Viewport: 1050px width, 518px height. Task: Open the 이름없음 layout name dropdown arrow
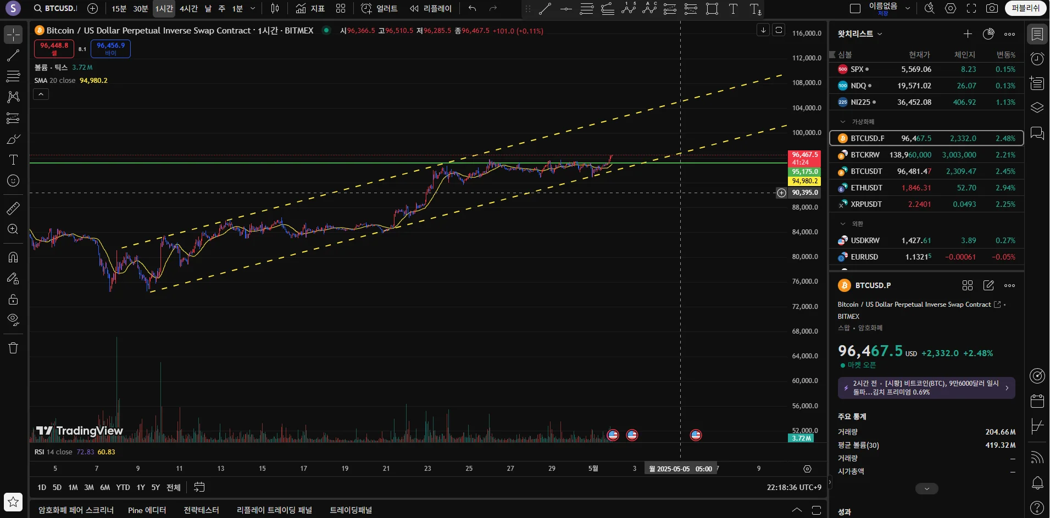point(908,8)
